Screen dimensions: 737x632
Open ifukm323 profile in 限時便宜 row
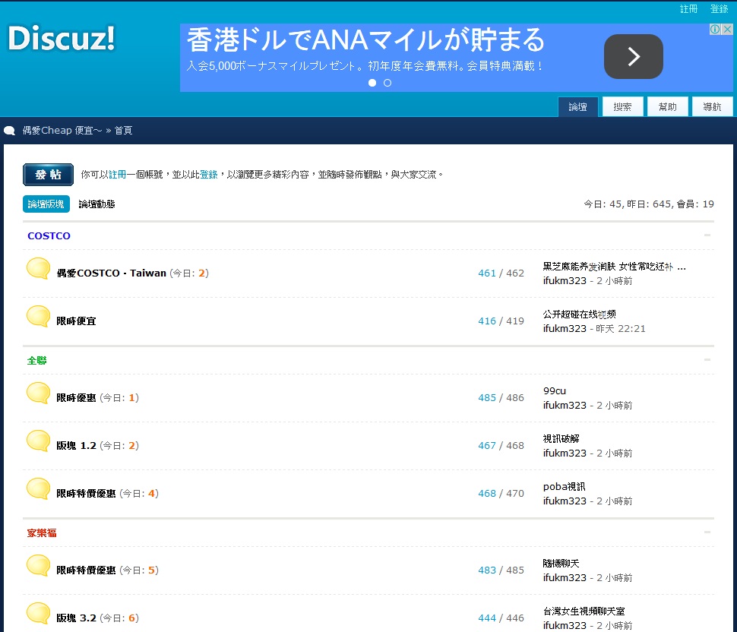pyautogui.click(x=565, y=329)
